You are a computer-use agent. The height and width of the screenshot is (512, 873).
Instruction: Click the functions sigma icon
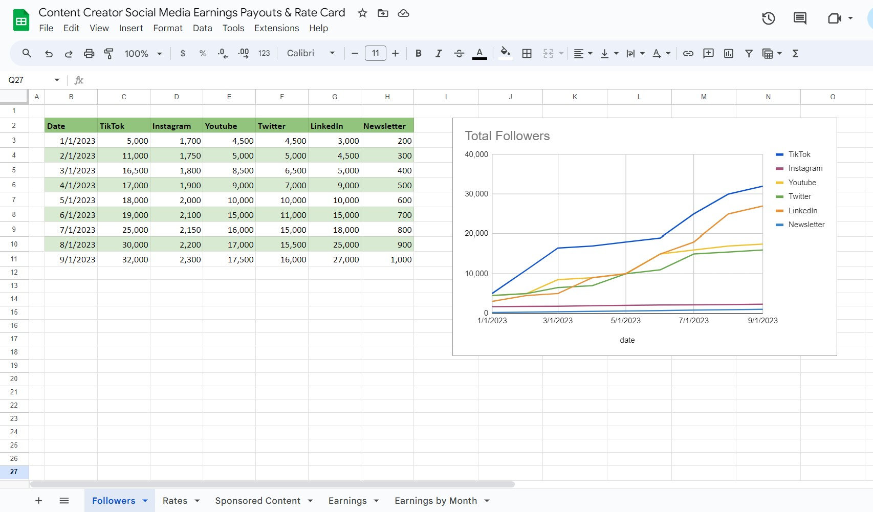coord(795,53)
